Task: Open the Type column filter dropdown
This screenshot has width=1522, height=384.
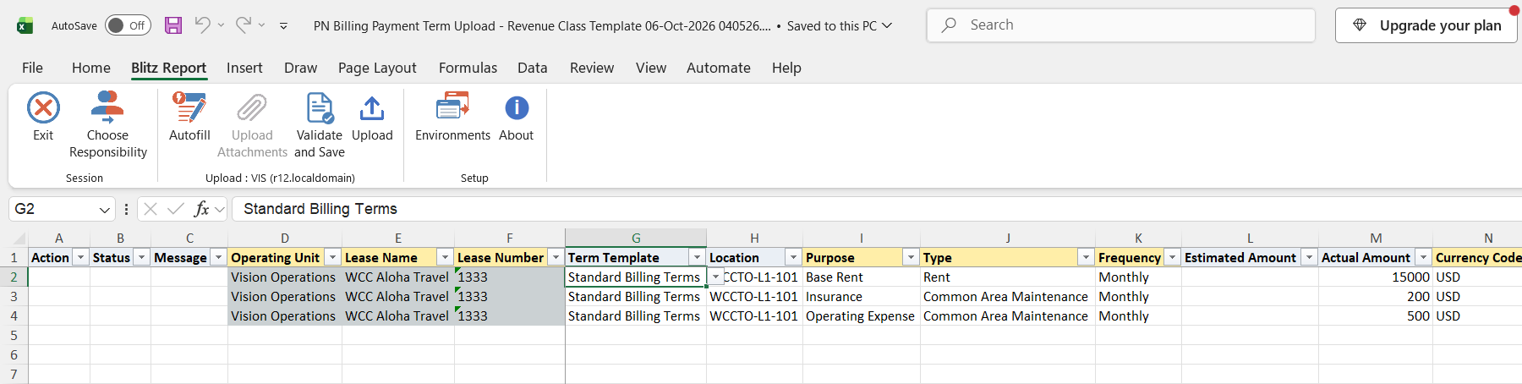Action: pyautogui.click(x=1086, y=257)
